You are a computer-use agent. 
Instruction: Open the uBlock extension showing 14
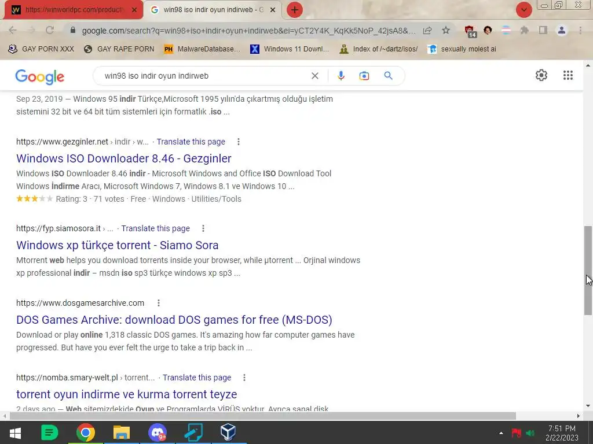(x=470, y=31)
